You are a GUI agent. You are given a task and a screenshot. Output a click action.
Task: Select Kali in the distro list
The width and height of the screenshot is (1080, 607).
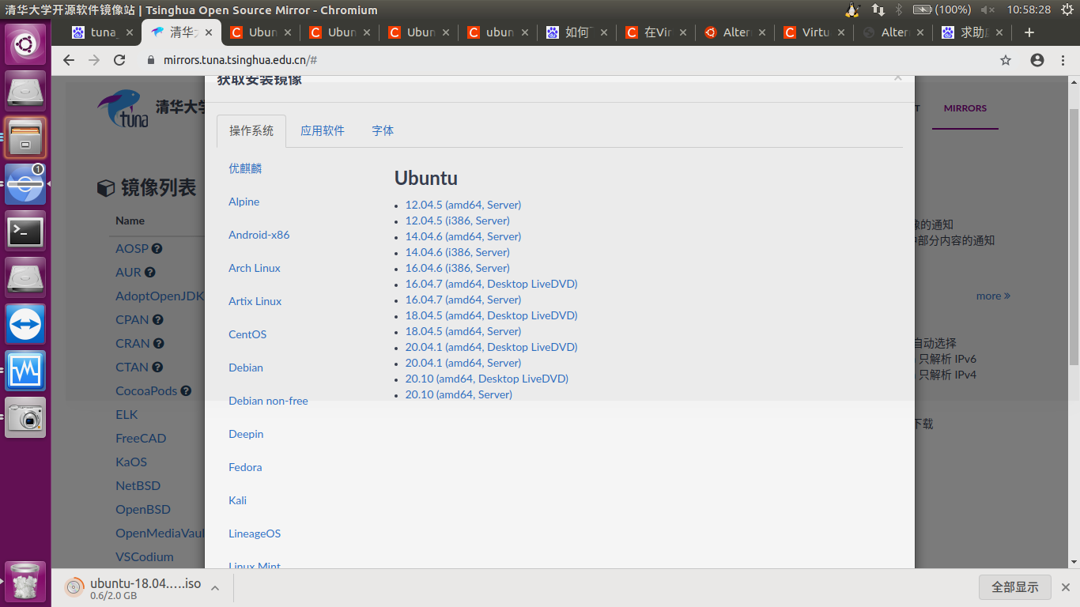(238, 500)
